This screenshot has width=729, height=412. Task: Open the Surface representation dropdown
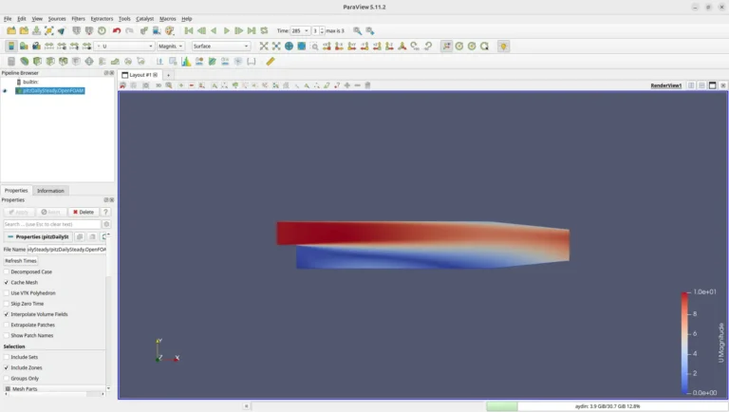coord(221,46)
